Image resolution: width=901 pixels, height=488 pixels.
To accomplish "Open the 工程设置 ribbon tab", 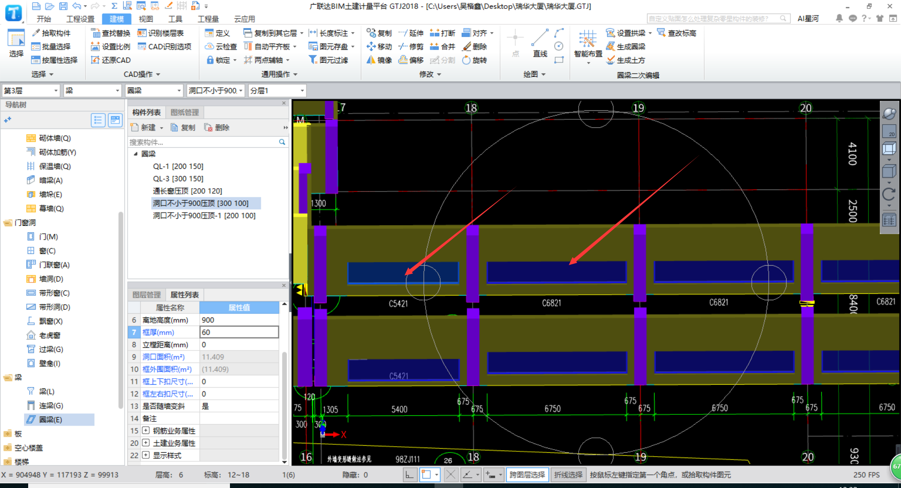I will click(x=80, y=19).
